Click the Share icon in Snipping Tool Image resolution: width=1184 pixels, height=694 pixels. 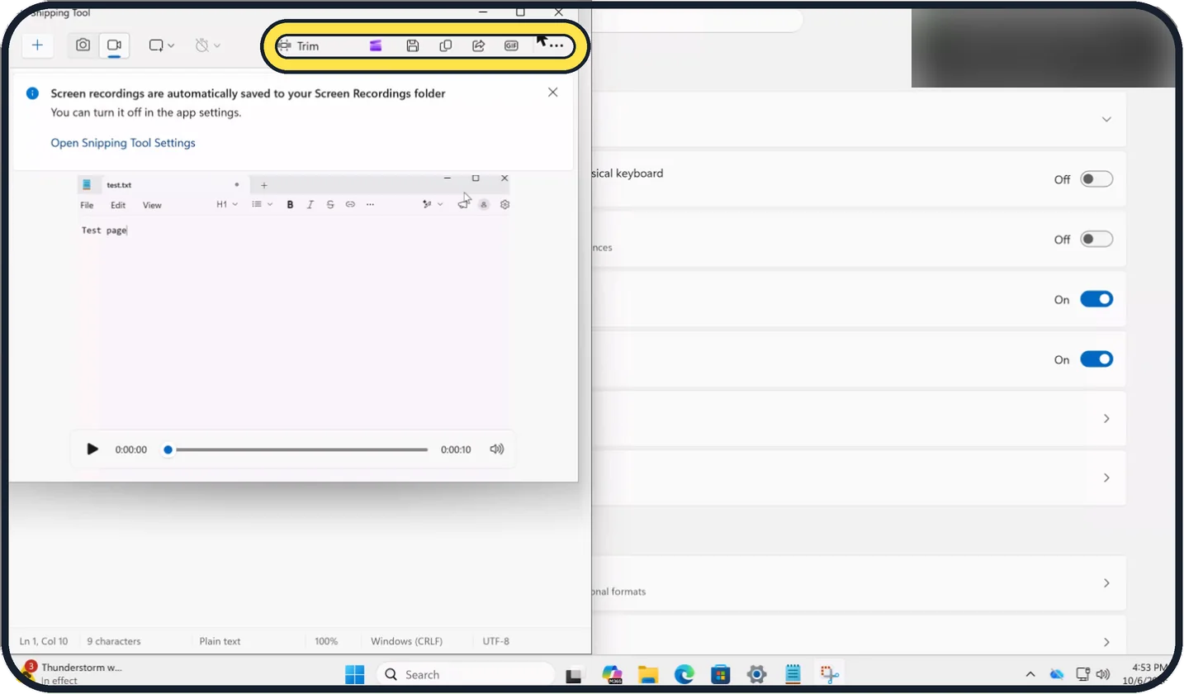(478, 46)
